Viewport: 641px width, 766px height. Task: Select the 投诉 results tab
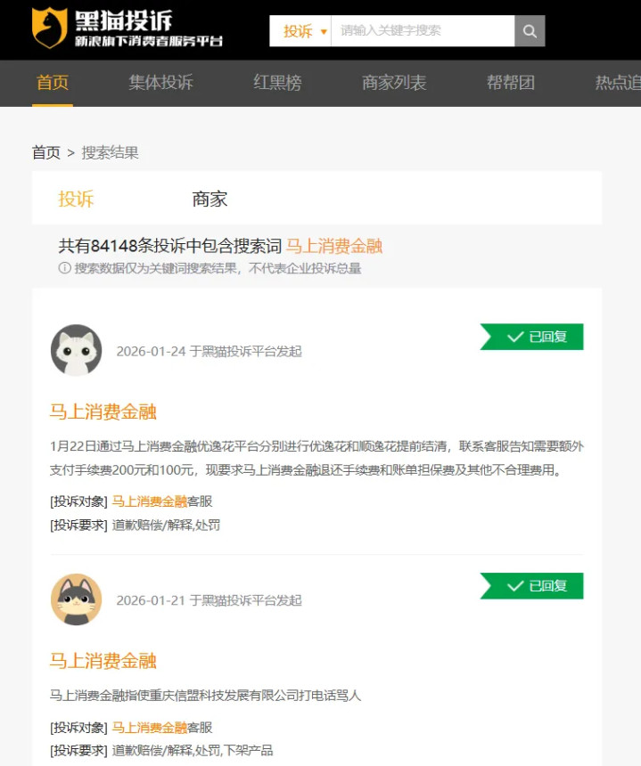coord(76,199)
